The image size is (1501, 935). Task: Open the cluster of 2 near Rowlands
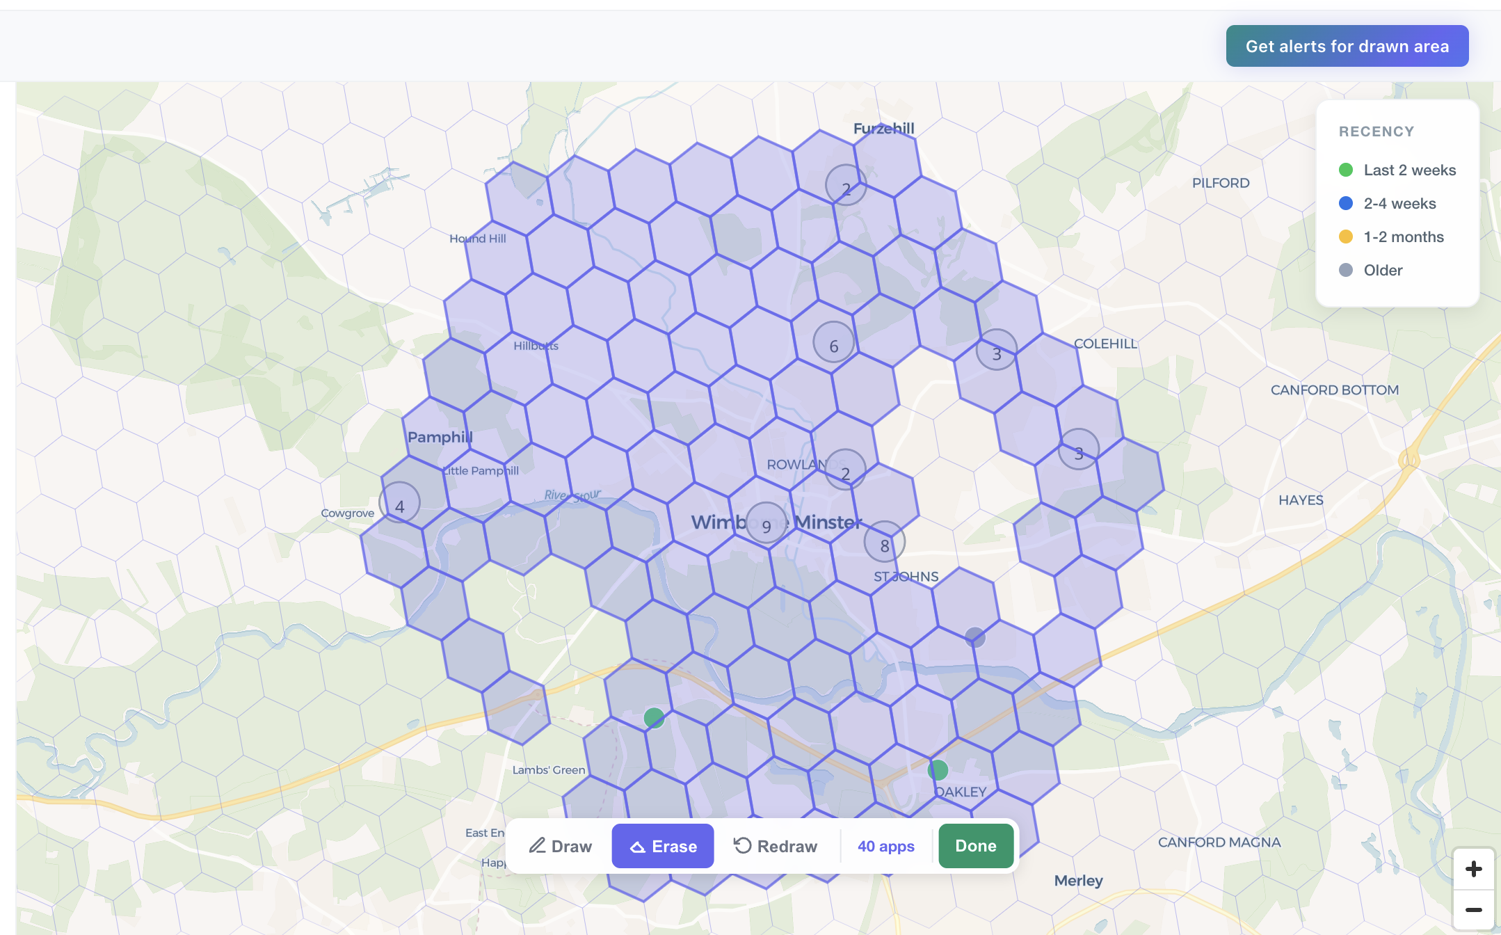coord(846,470)
